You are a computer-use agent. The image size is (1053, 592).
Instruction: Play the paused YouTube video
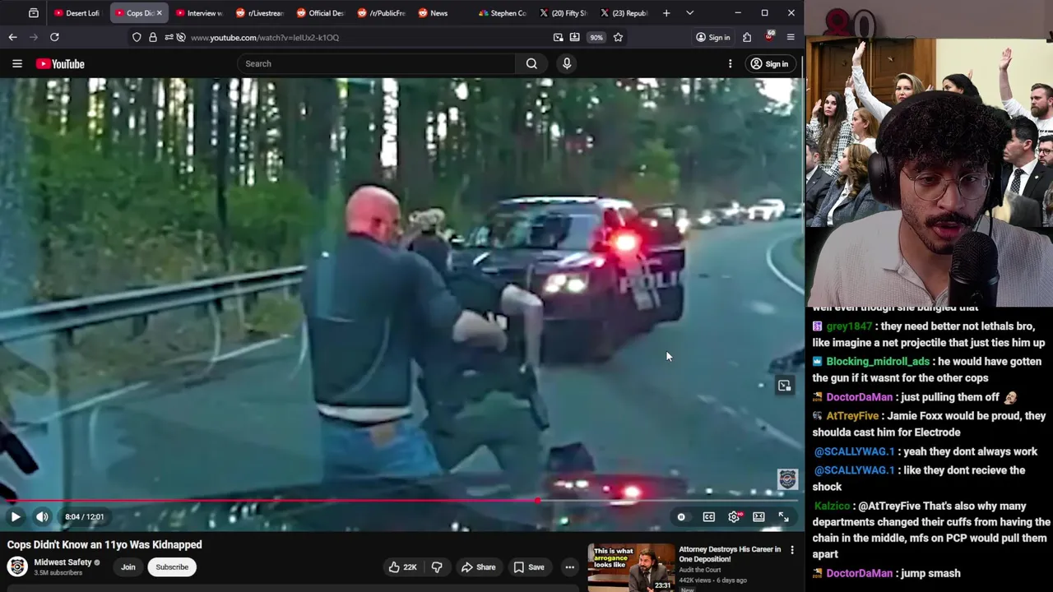pyautogui.click(x=15, y=516)
